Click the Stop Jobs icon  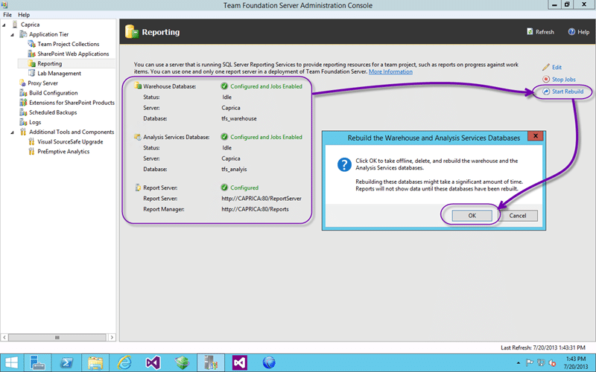546,80
